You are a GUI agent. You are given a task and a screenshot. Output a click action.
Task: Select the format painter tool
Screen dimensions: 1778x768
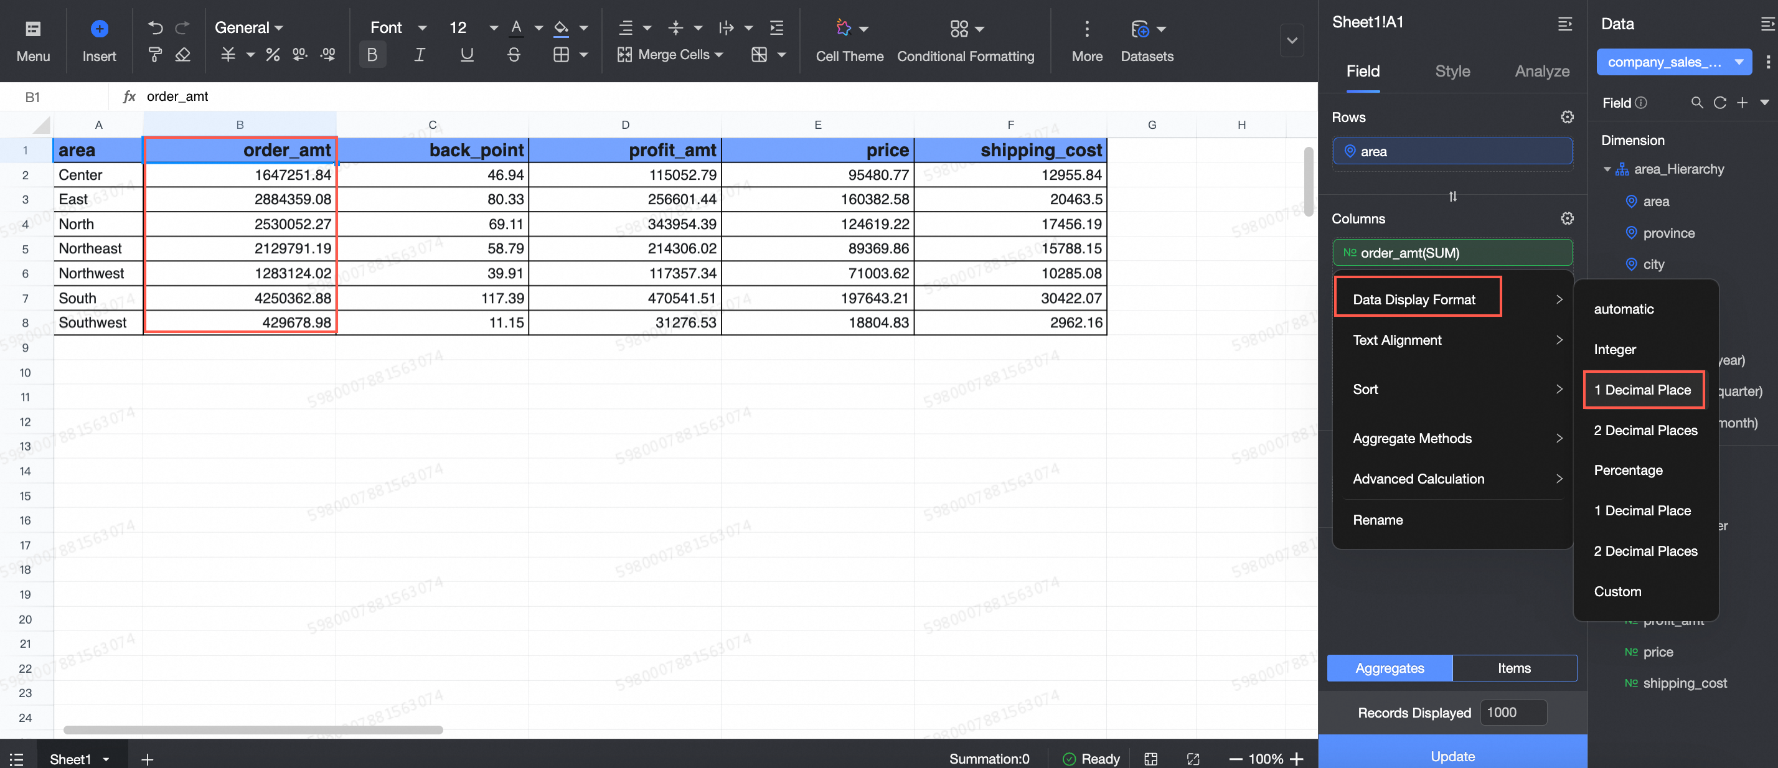tap(155, 55)
